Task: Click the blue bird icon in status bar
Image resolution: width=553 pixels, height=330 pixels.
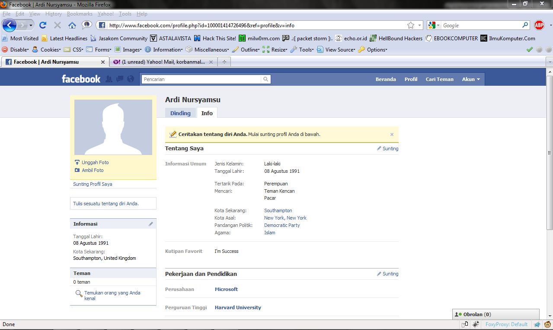Action: click(x=537, y=324)
